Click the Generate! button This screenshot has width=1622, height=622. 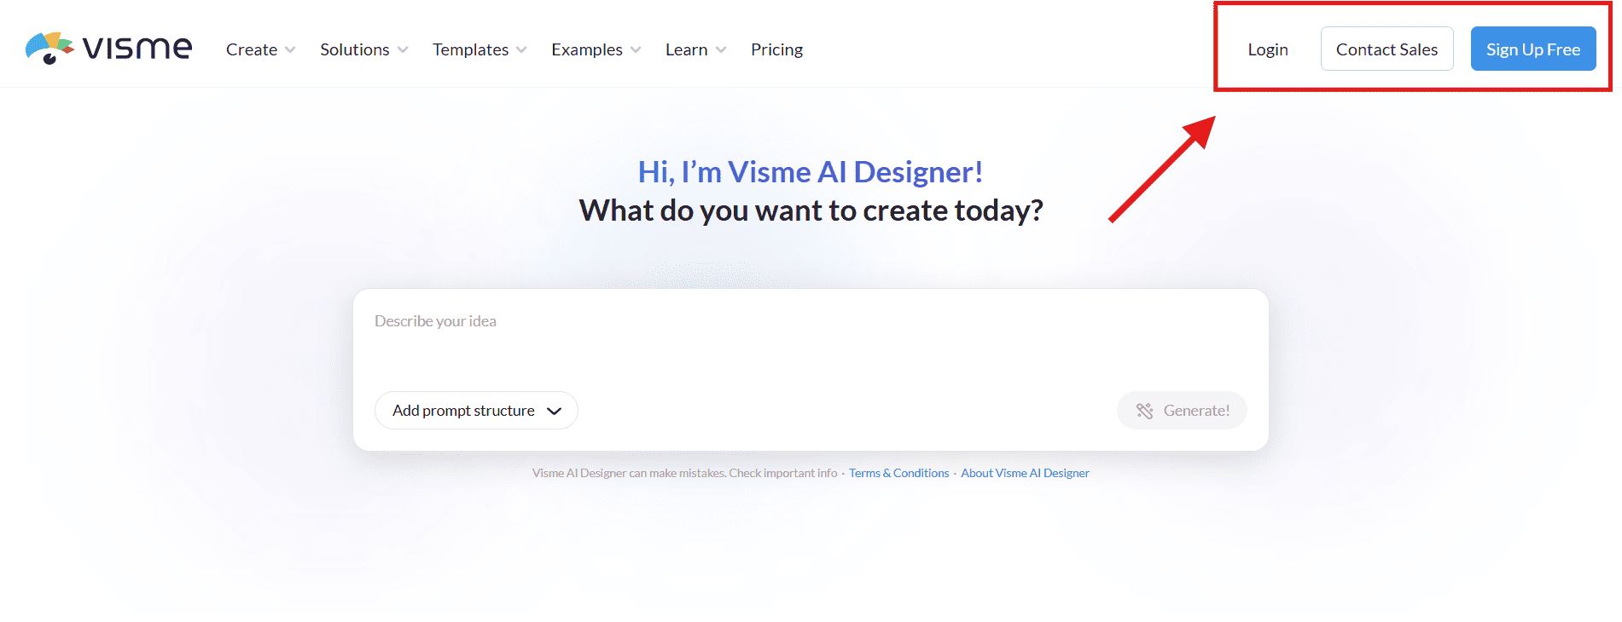click(1182, 411)
